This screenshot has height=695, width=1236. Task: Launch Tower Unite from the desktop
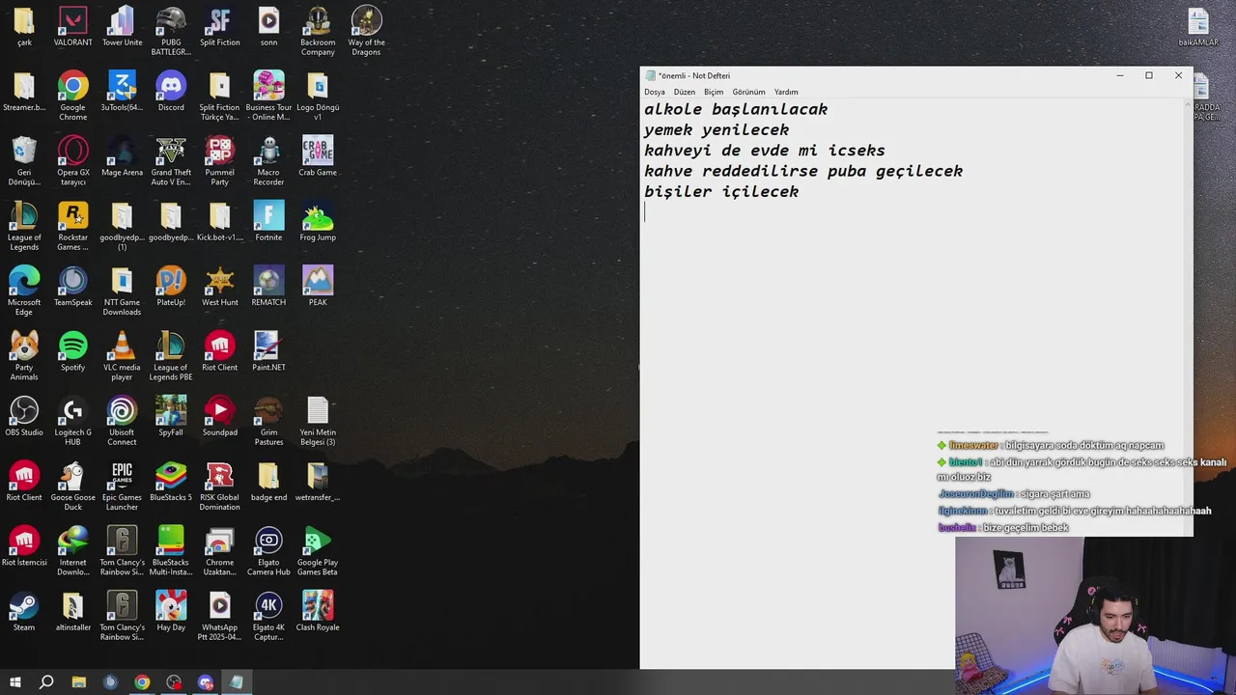click(x=122, y=27)
